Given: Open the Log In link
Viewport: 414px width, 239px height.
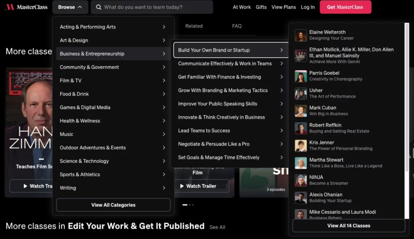Looking at the screenshot, I should tap(308, 7).
